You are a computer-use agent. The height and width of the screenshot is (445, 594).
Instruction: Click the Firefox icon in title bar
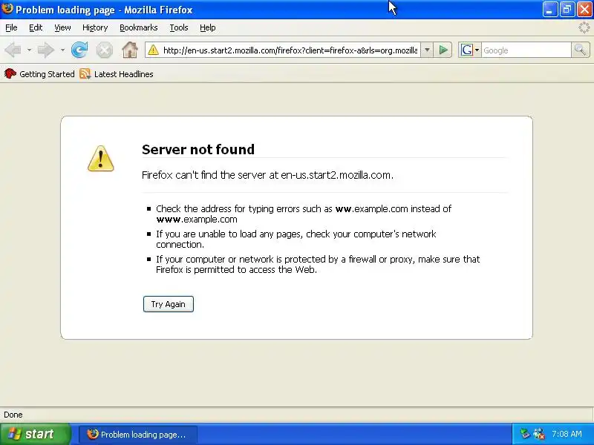(7, 8)
